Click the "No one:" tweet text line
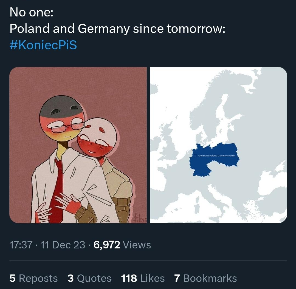The height and width of the screenshot is (289, 296). tap(31, 12)
